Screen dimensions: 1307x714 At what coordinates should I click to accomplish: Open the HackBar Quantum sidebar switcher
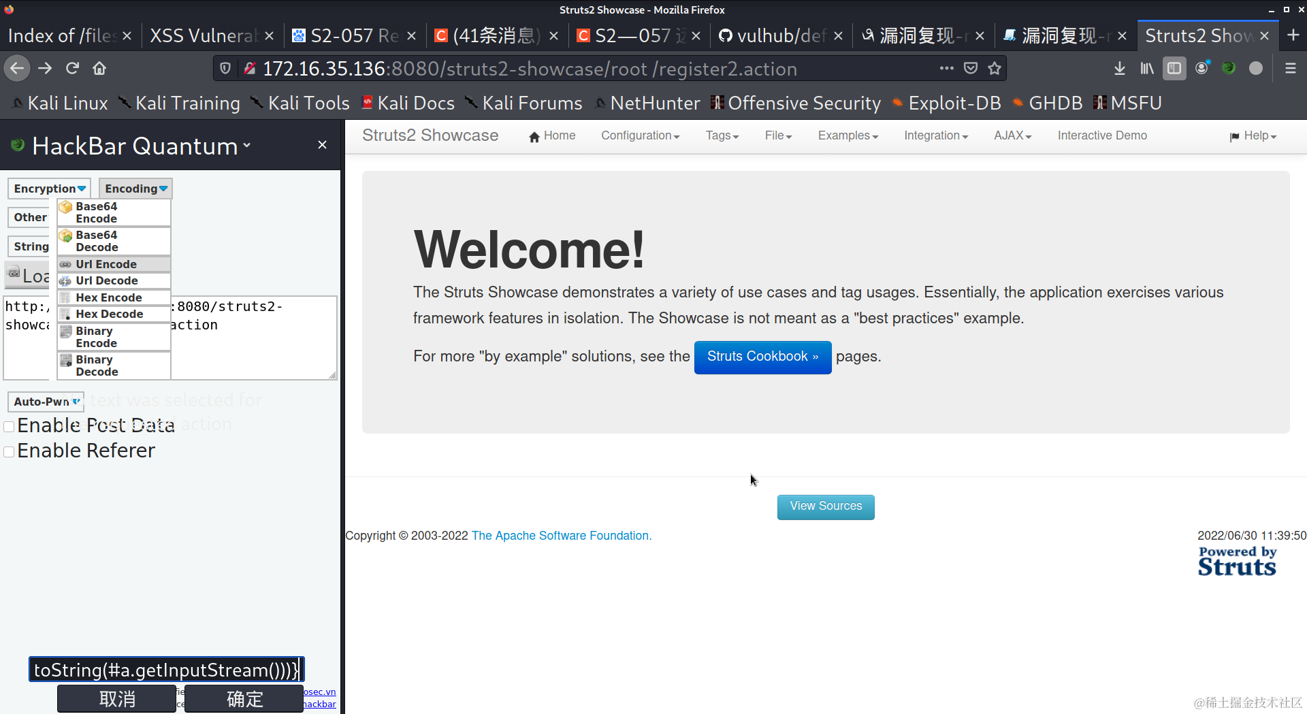(x=142, y=146)
